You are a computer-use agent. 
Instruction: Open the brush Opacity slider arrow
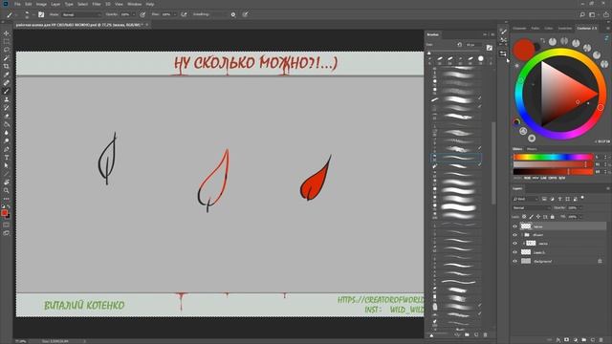[x=134, y=14]
